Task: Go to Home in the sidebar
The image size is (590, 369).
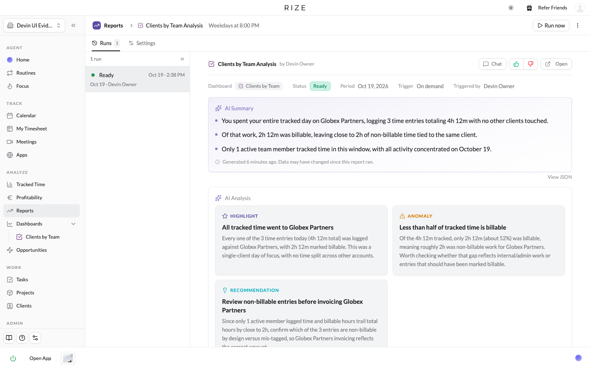Action: (x=41, y=60)
